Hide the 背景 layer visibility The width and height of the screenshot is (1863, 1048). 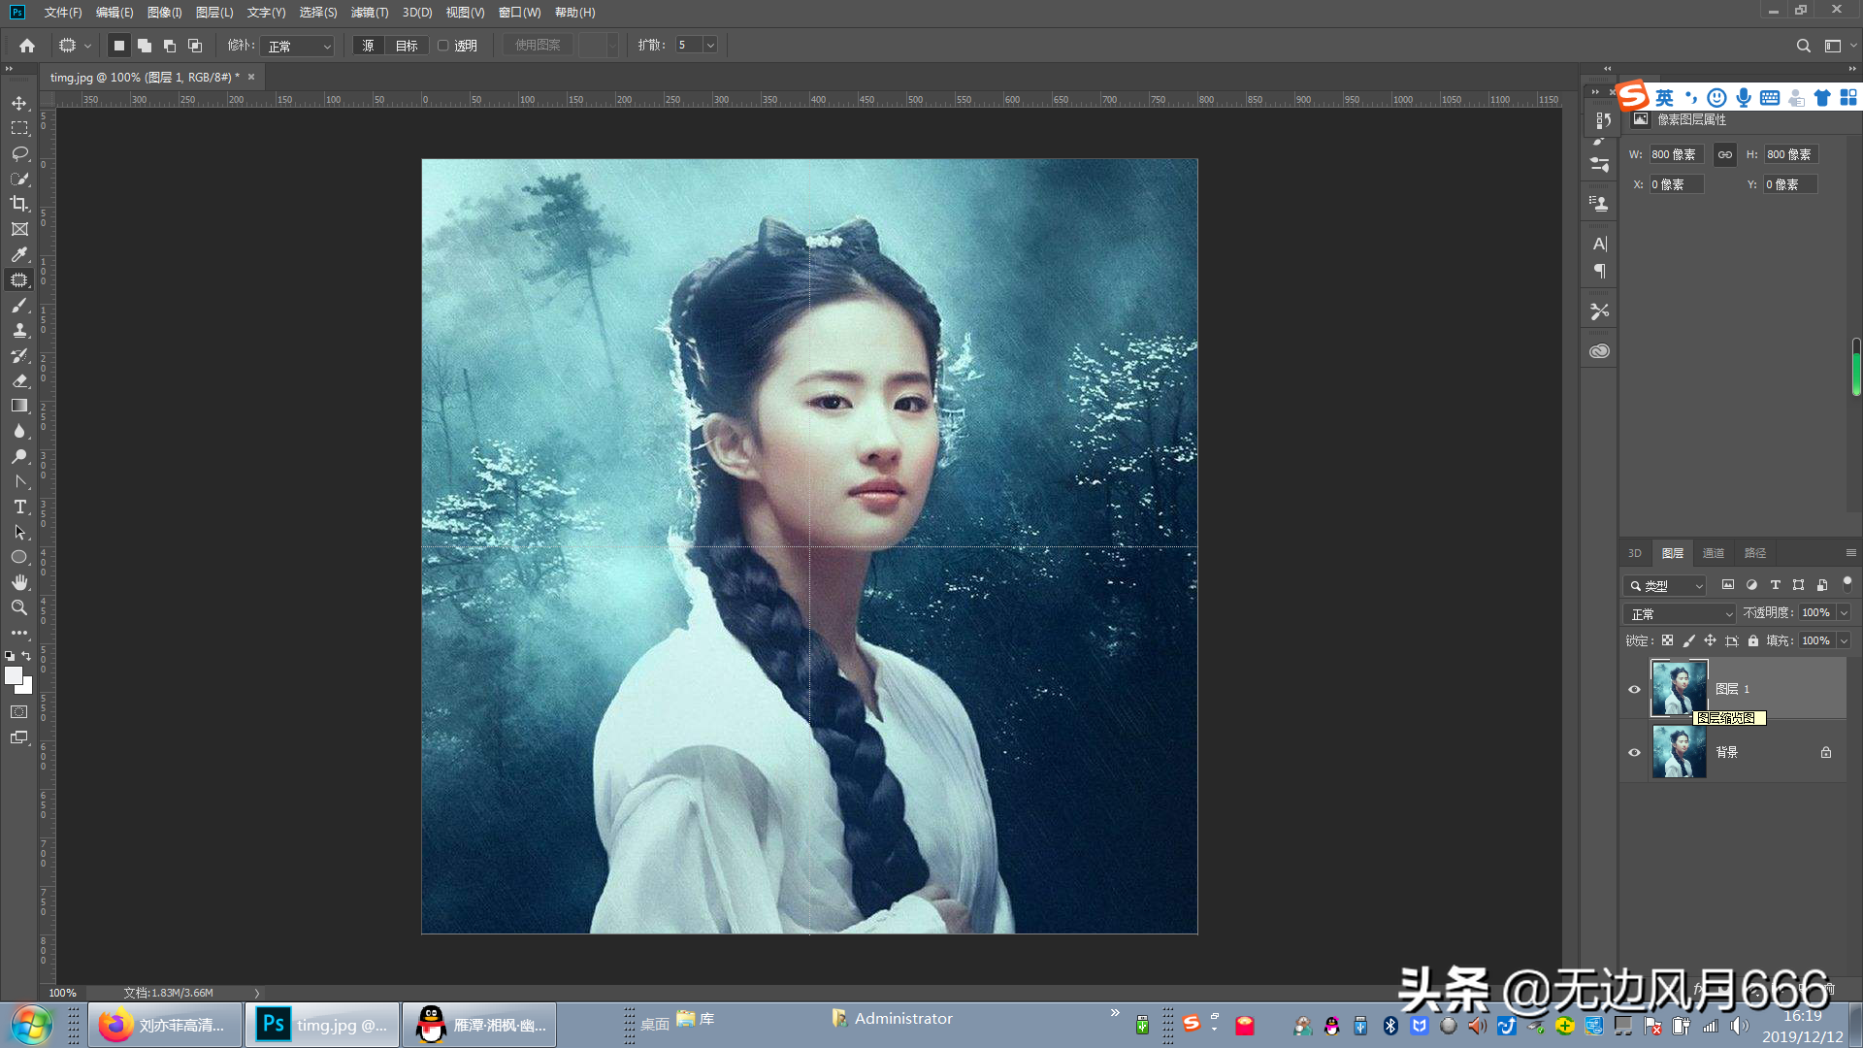(x=1634, y=752)
